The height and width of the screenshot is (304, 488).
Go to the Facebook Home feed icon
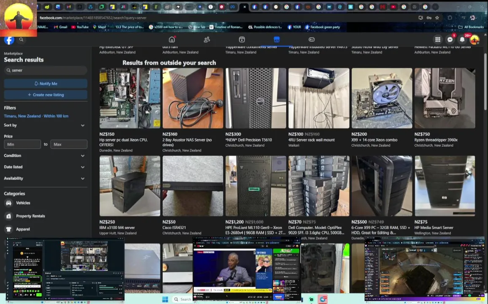pyautogui.click(x=172, y=40)
